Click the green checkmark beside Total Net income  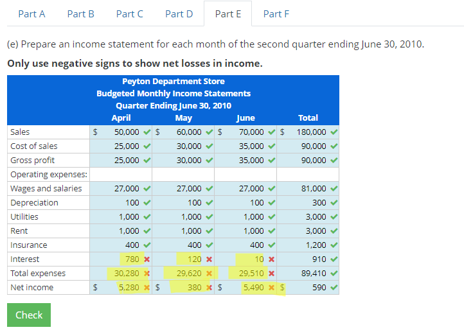(334, 287)
